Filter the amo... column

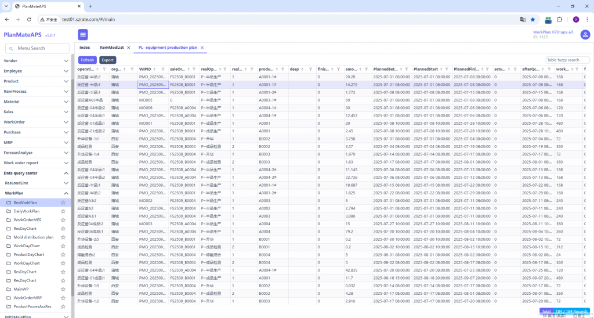coord(366,70)
